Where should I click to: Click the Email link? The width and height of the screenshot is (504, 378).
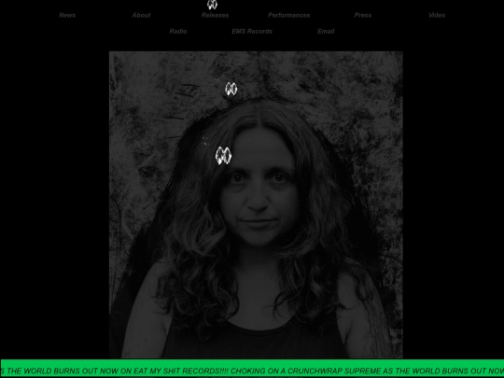(326, 31)
